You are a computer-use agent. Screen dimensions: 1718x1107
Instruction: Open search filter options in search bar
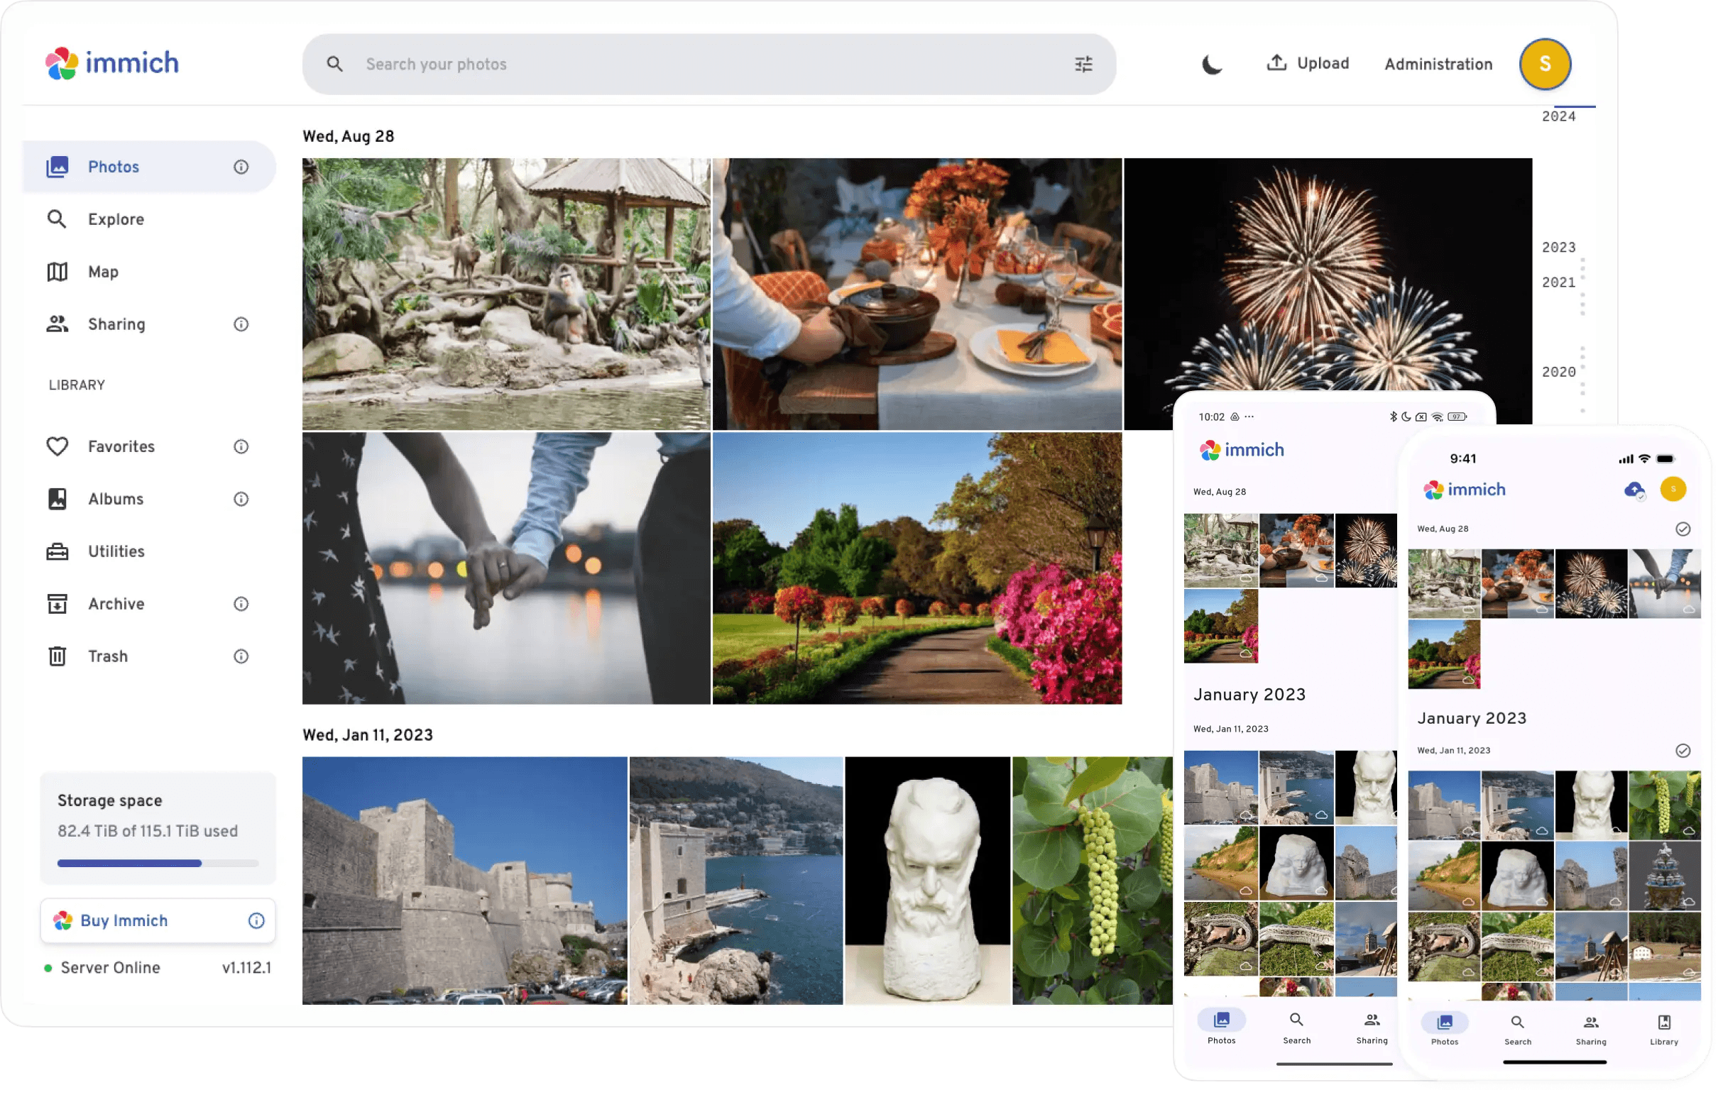point(1083,65)
